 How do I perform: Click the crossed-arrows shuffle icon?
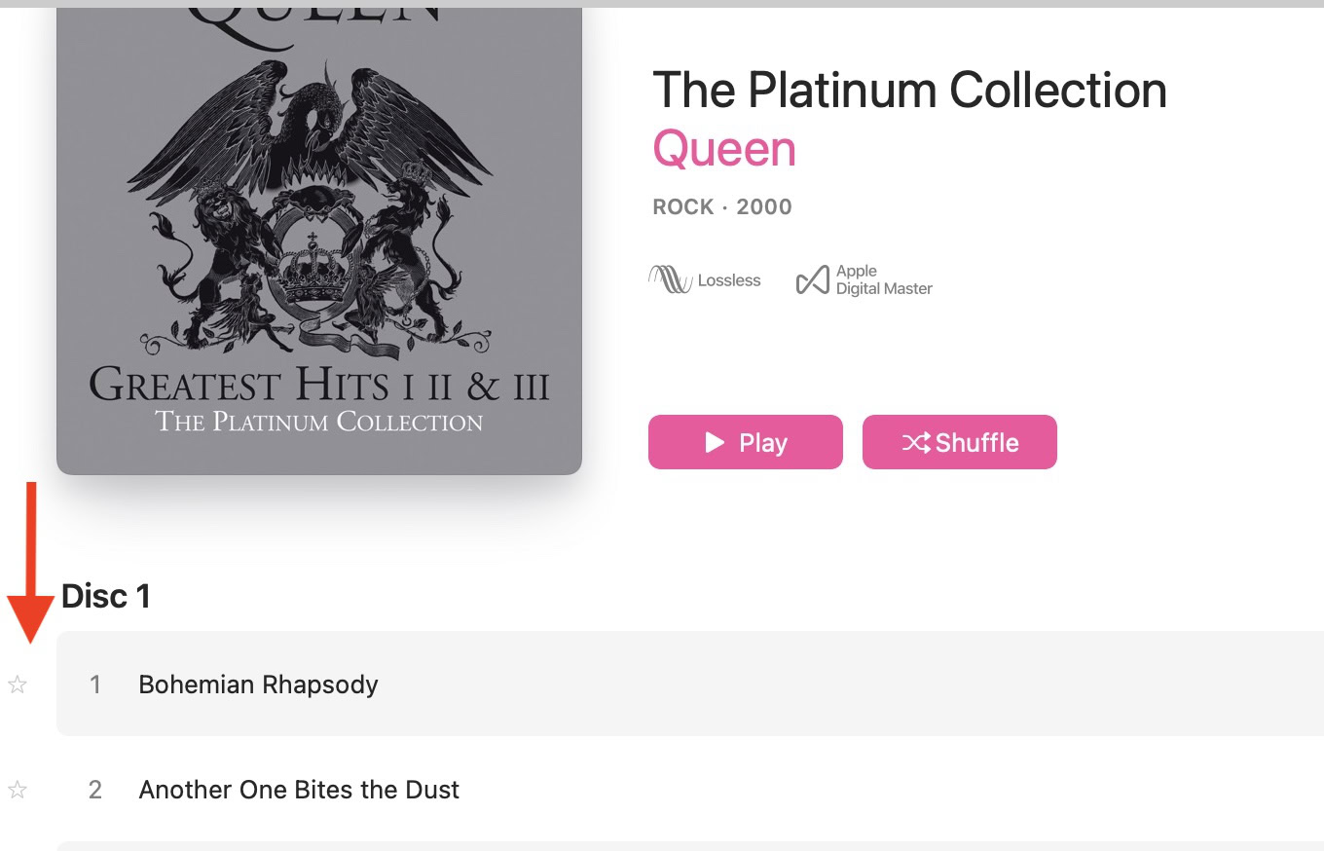(915, 443)
